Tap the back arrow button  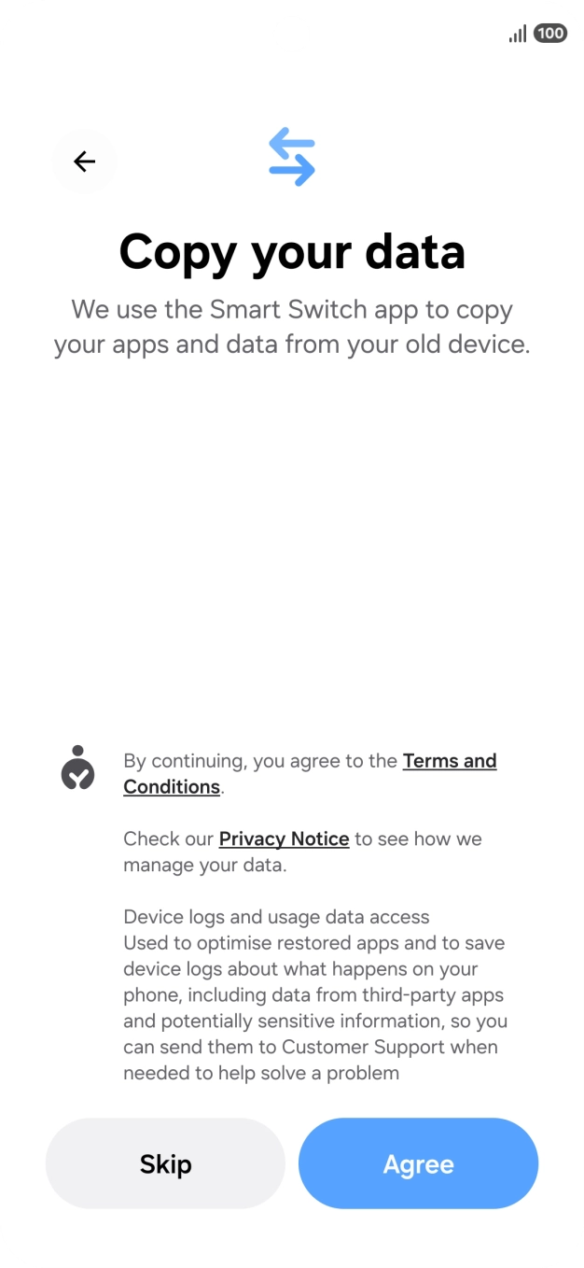(x=84, y=162)
